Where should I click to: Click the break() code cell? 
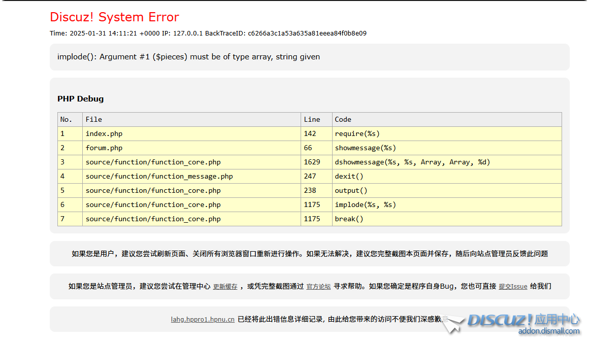[x=349, y=219]
